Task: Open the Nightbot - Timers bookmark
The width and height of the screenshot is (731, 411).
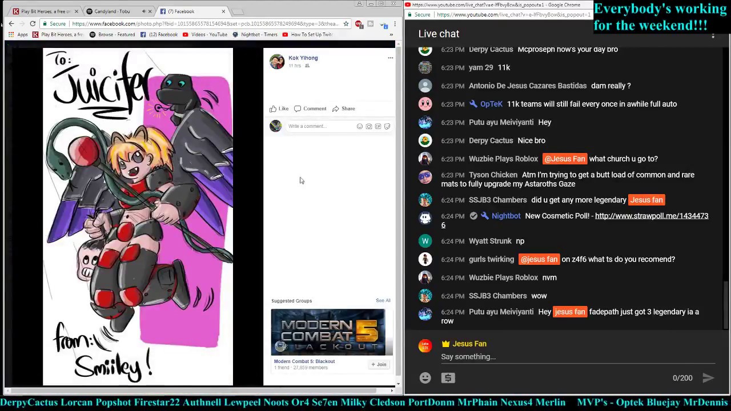Action: click(255, 35)
